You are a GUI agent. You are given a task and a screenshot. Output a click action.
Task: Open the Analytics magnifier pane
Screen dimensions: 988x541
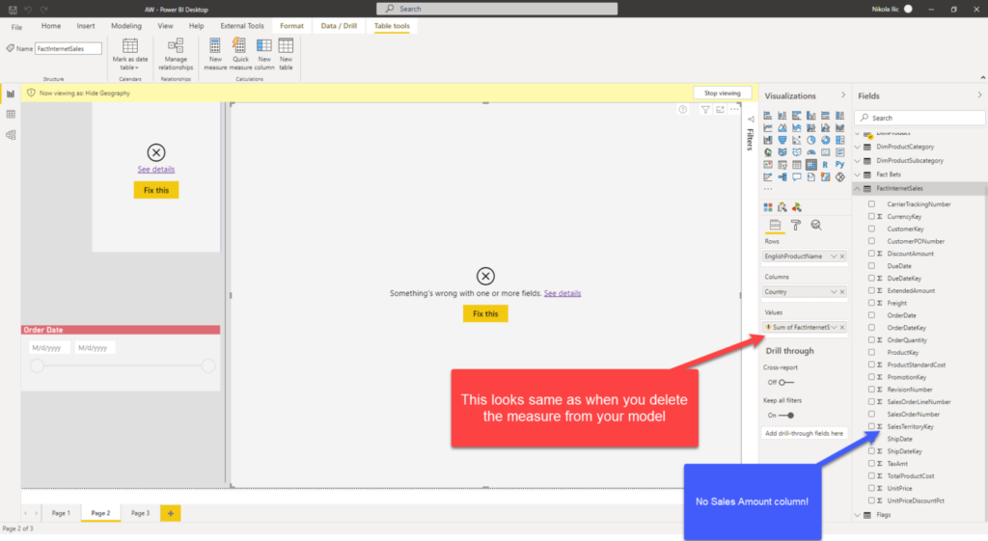click(x=816, y=225)
